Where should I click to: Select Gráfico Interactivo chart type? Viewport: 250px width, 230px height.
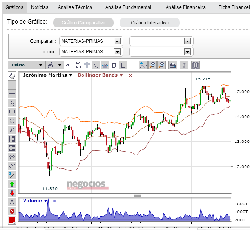coord(150,23)
